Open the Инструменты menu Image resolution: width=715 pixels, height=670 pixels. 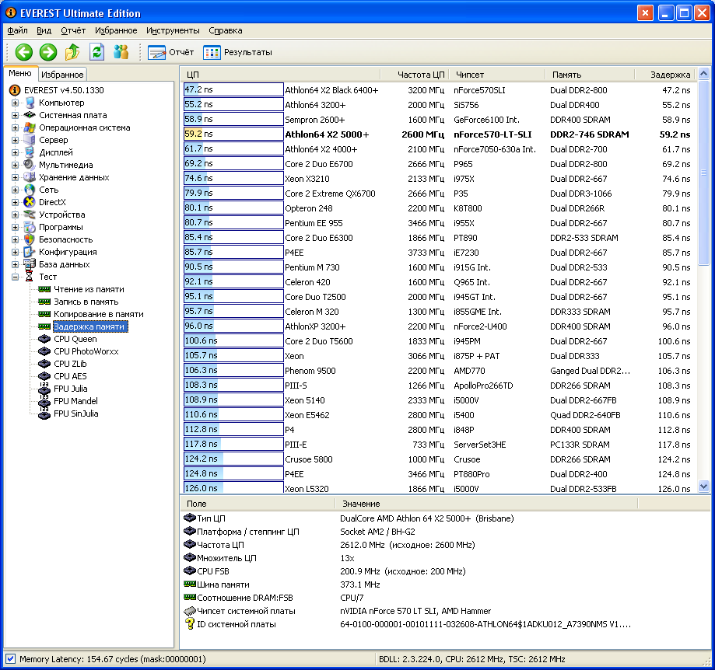click(x=173, y=30)
